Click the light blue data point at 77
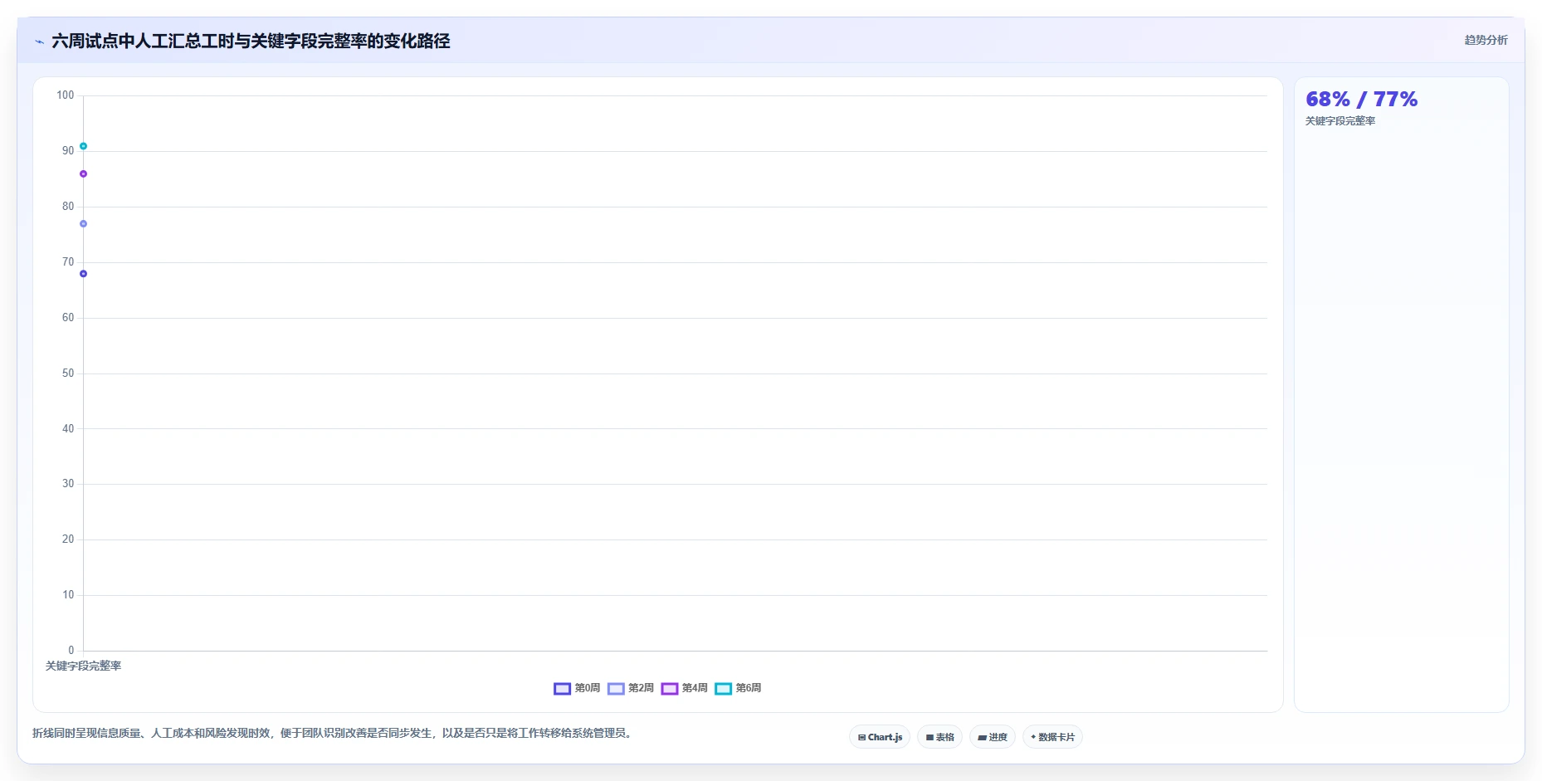1542x781 pixels. (x=83, y=224)
